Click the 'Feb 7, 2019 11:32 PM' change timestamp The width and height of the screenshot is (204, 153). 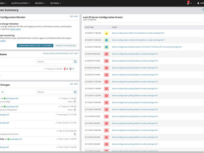[x=68, y=147]
